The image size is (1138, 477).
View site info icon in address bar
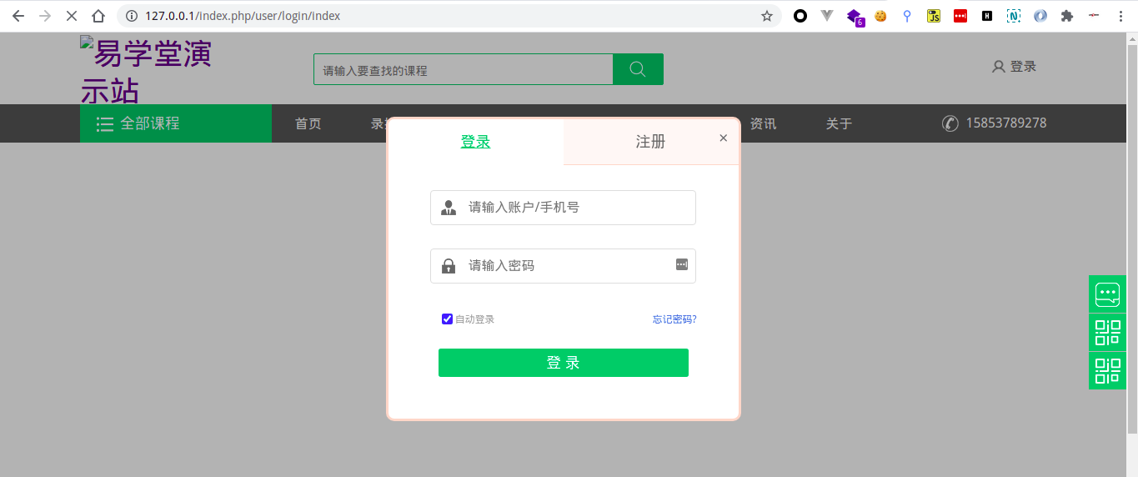[x=131, y=16]
